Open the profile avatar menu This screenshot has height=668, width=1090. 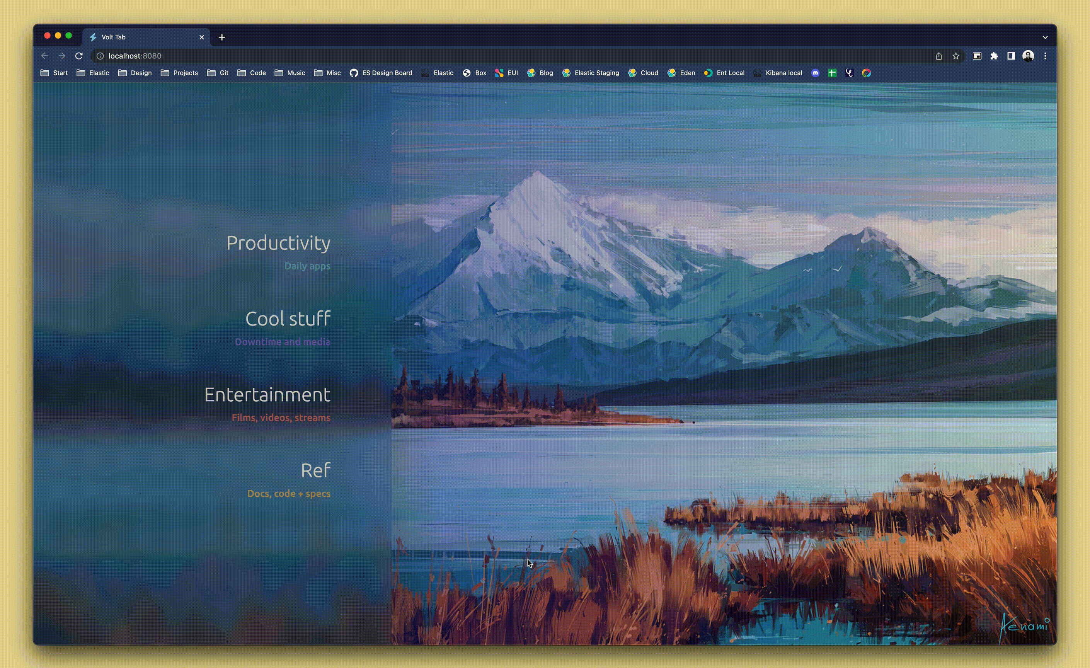[x=1028, y=56]
